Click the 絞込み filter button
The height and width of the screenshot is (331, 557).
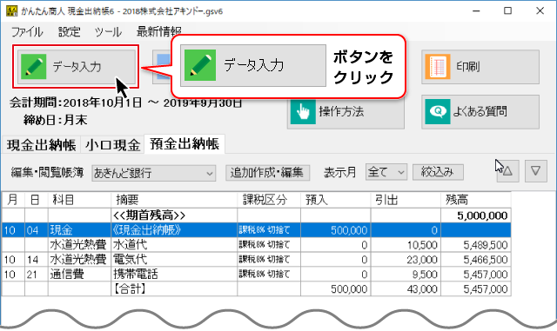438,172
